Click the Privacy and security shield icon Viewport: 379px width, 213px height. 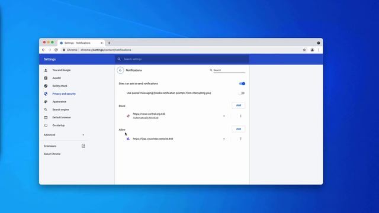(x=46, y=93)
